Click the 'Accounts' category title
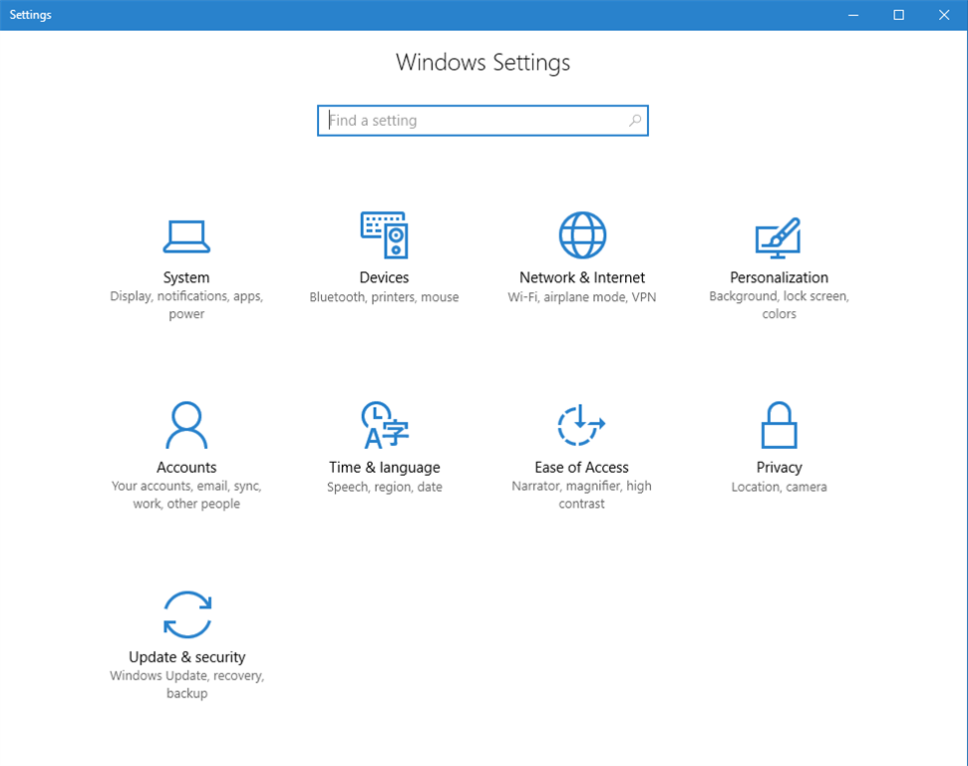 [x=186, y=468]
